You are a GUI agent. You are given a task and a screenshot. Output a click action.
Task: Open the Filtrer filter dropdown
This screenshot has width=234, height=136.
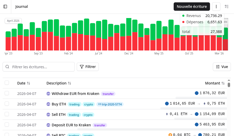tap(88, 67)
